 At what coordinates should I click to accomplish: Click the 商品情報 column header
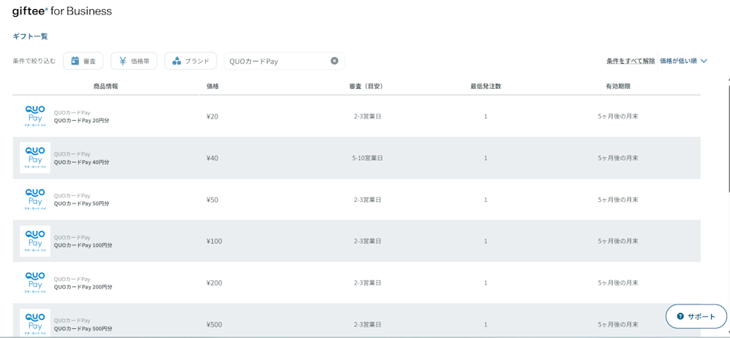(x=106, y=86)
